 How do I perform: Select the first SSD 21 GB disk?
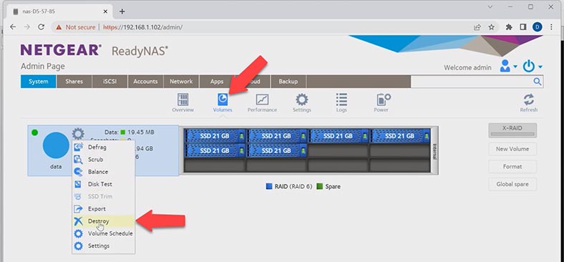[215, 136]
